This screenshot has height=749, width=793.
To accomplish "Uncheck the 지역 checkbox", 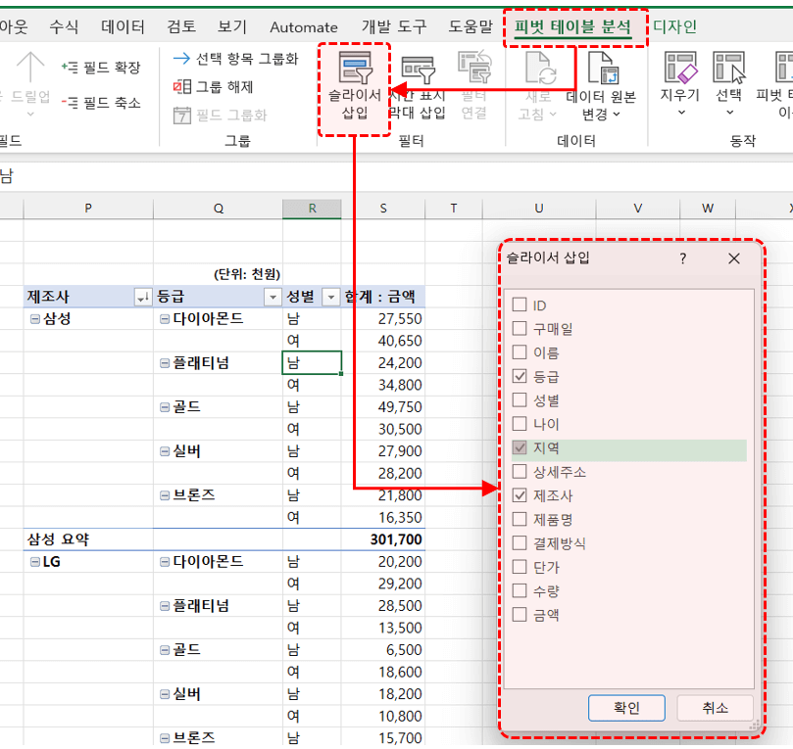I will (x=520, y=447).
